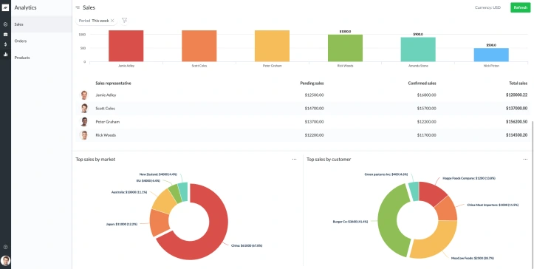The image size is (534, 269).
Task: Select the Products menu item
Action: (x=41, y=58)
